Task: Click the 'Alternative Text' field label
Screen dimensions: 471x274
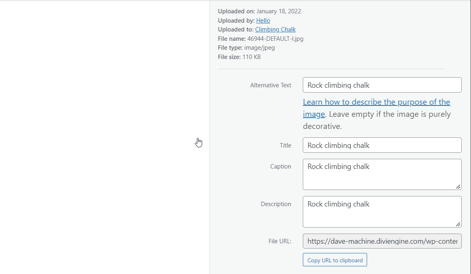Action: point(270,85)
